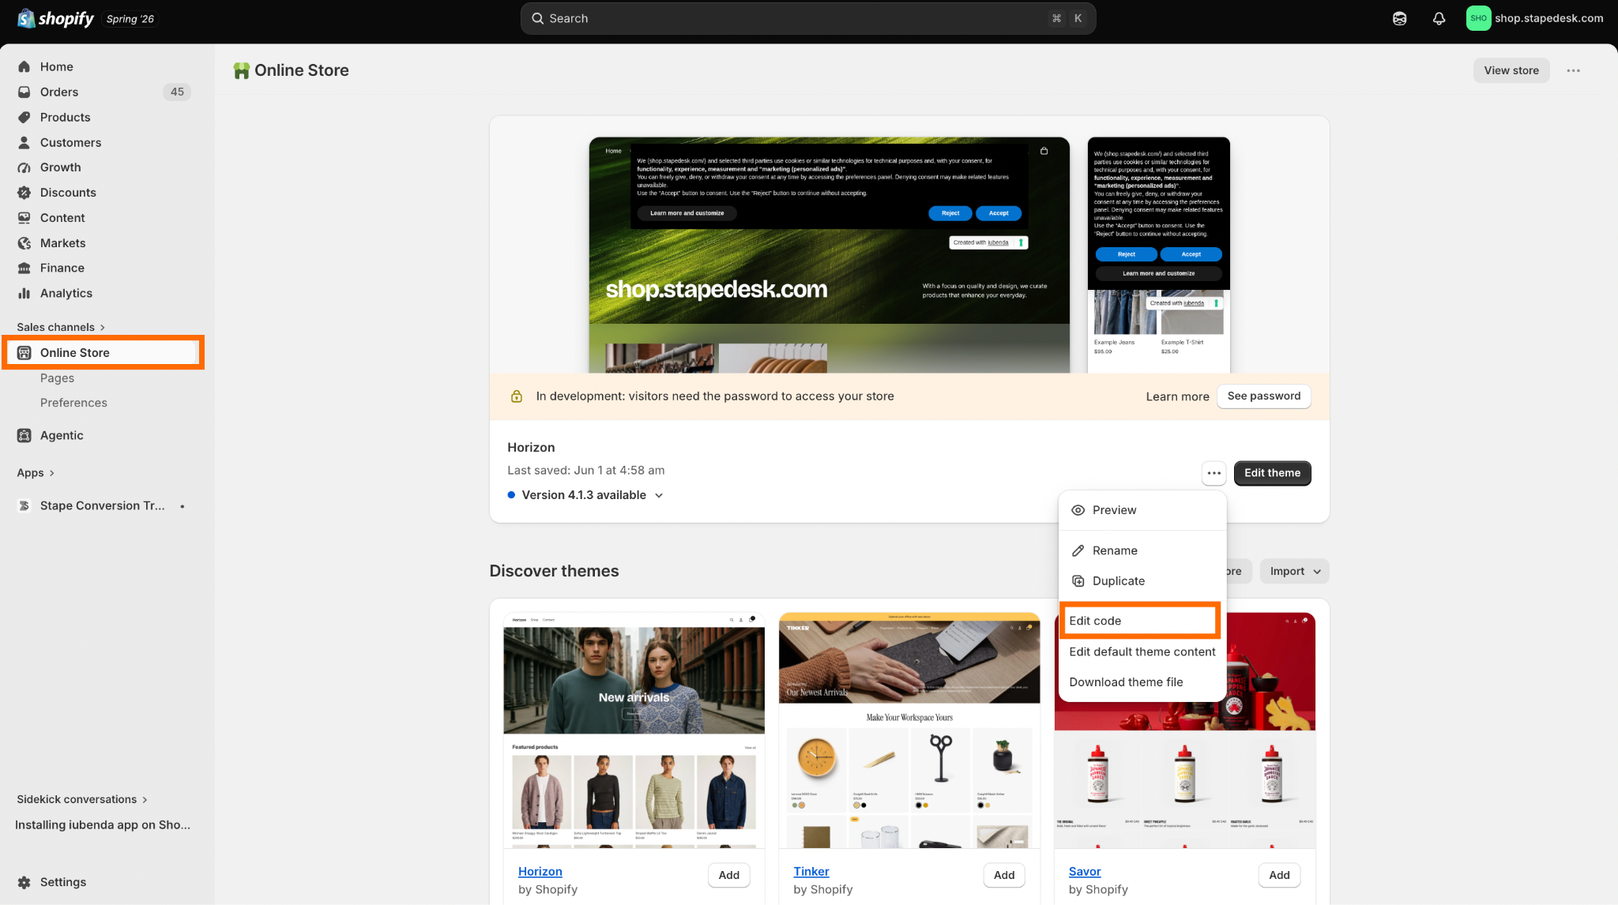This screenshot has width=1618, height=905.
Task: Click the Shopify logo in the top bar
Action: tap(55, 18)
